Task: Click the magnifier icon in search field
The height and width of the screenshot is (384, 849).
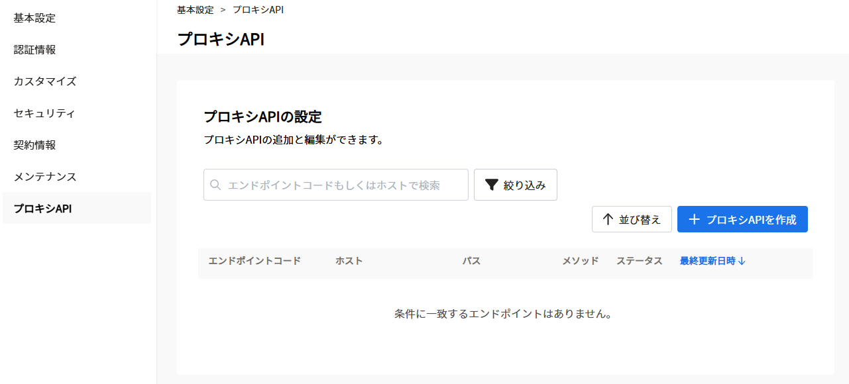Action: (x=215, y=185)
